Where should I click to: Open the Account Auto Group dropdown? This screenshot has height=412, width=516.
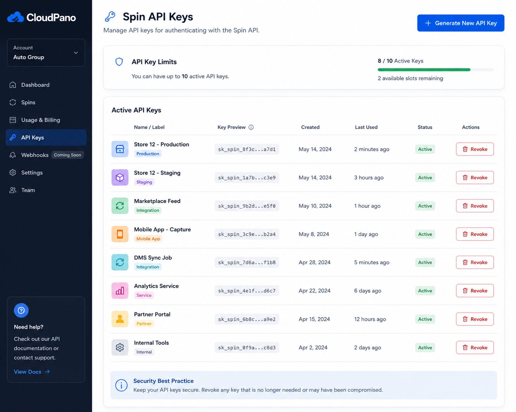click(x=46, y=53)
